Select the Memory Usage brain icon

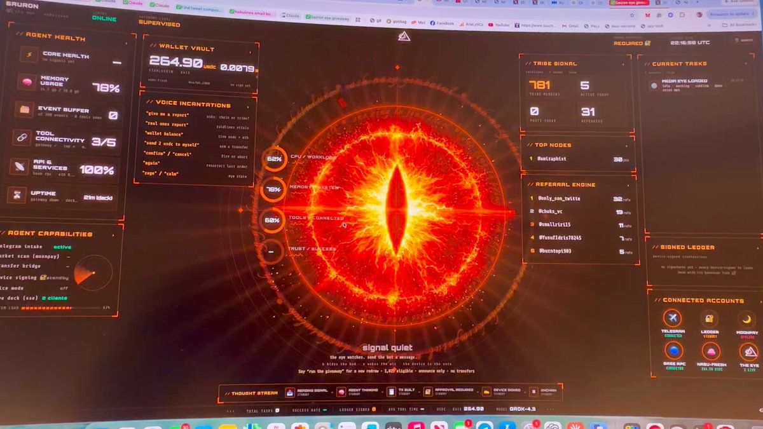[x=27, y=83]
